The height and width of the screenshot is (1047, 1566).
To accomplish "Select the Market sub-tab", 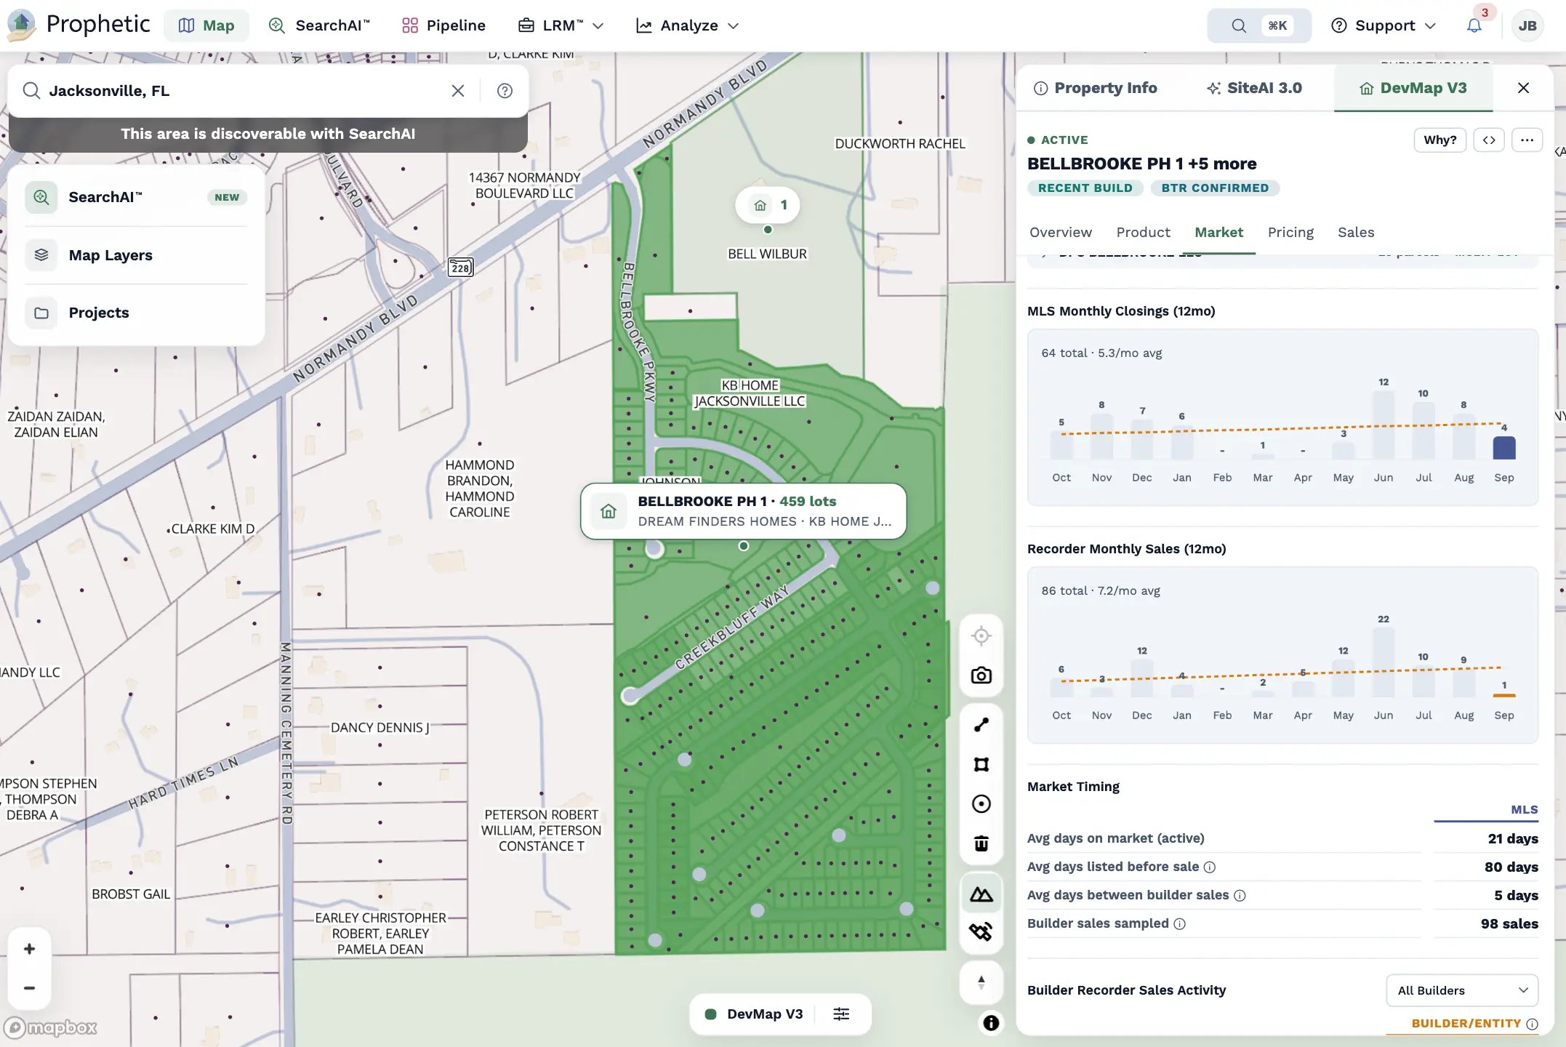I will (1219, 233).
